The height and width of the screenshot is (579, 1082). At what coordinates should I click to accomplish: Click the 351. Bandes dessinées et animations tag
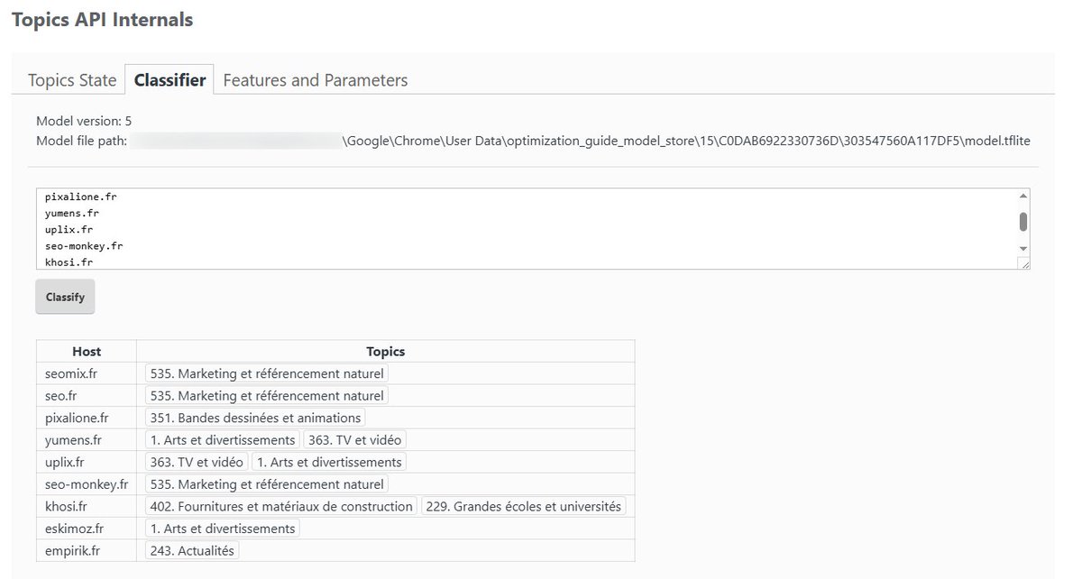click(x=255, y=418)
